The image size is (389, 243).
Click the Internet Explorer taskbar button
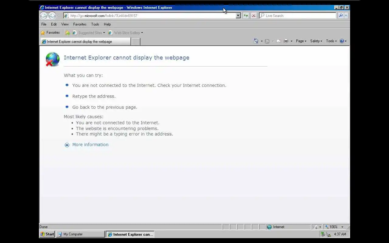(130, 234)
